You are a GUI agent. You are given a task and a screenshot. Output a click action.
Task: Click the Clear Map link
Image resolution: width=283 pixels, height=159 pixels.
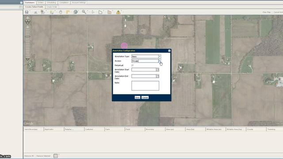(266, 12)
